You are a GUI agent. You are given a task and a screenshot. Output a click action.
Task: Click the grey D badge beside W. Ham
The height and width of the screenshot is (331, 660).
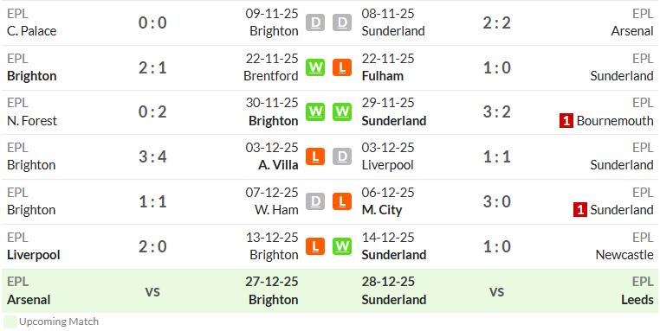coord(315,201)
